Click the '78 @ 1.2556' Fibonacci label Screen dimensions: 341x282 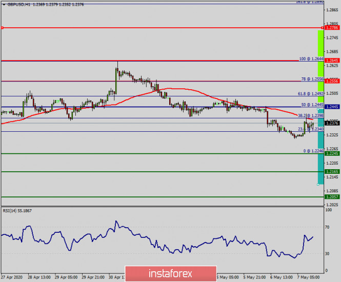point(312,79)
